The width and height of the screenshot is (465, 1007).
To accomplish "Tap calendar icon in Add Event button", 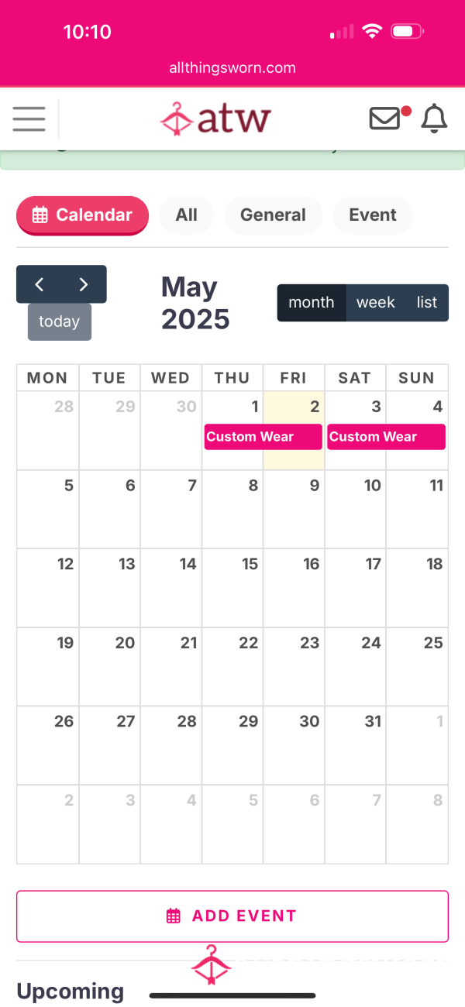I will 174,916.
